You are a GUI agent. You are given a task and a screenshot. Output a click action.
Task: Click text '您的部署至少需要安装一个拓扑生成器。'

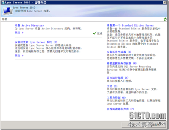pyautogui.click(x=130, y=58)
